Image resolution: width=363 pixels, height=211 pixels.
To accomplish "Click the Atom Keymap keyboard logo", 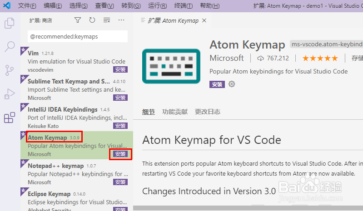I will pyautogui.click(x=171, y=66).
